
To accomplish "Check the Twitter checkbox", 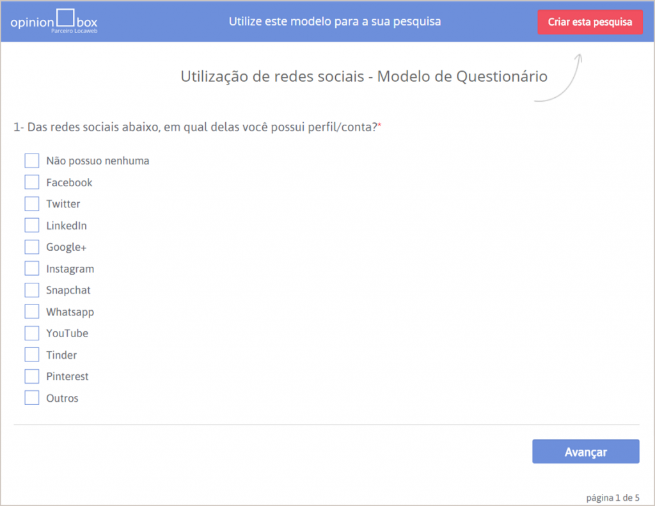I will (x=31, y=203).
